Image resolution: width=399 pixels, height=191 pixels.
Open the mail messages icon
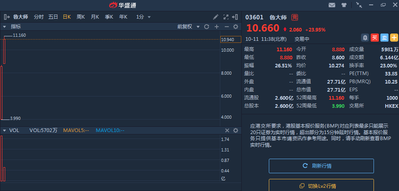coord(332,5)
